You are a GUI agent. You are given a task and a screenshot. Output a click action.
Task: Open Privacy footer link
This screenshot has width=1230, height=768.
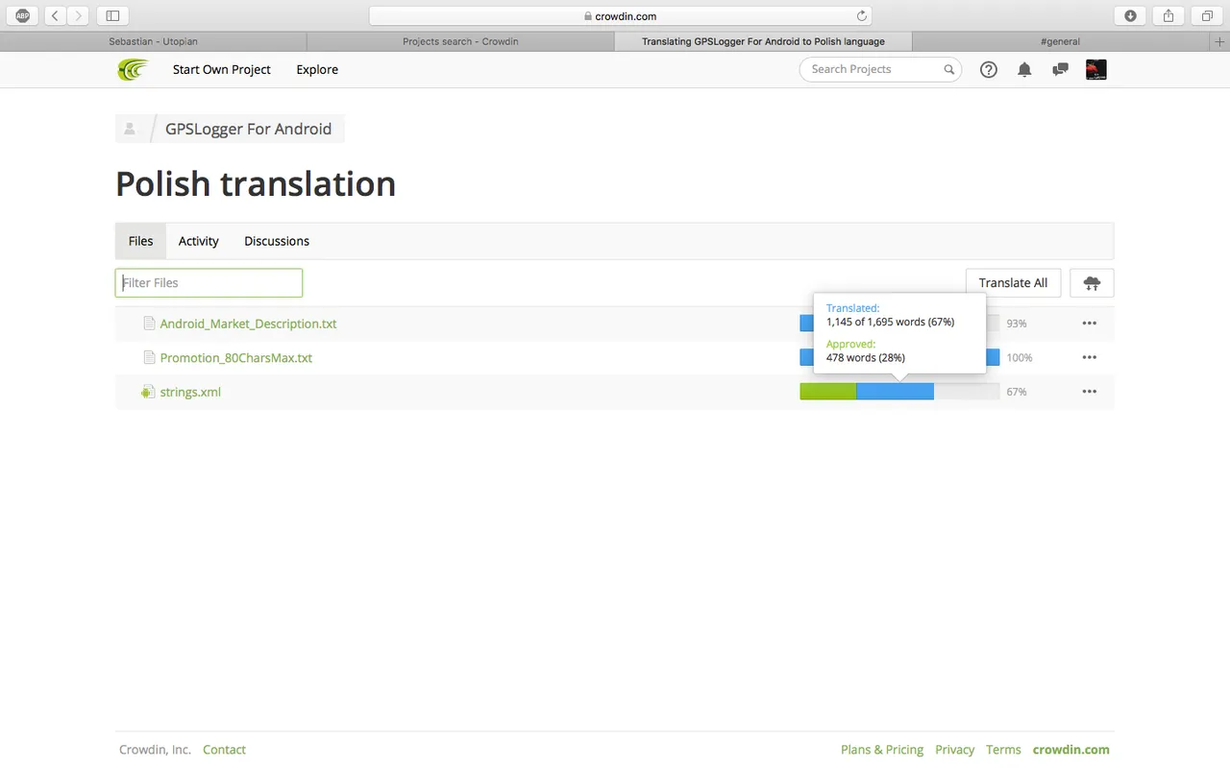(x=954, y=750)
